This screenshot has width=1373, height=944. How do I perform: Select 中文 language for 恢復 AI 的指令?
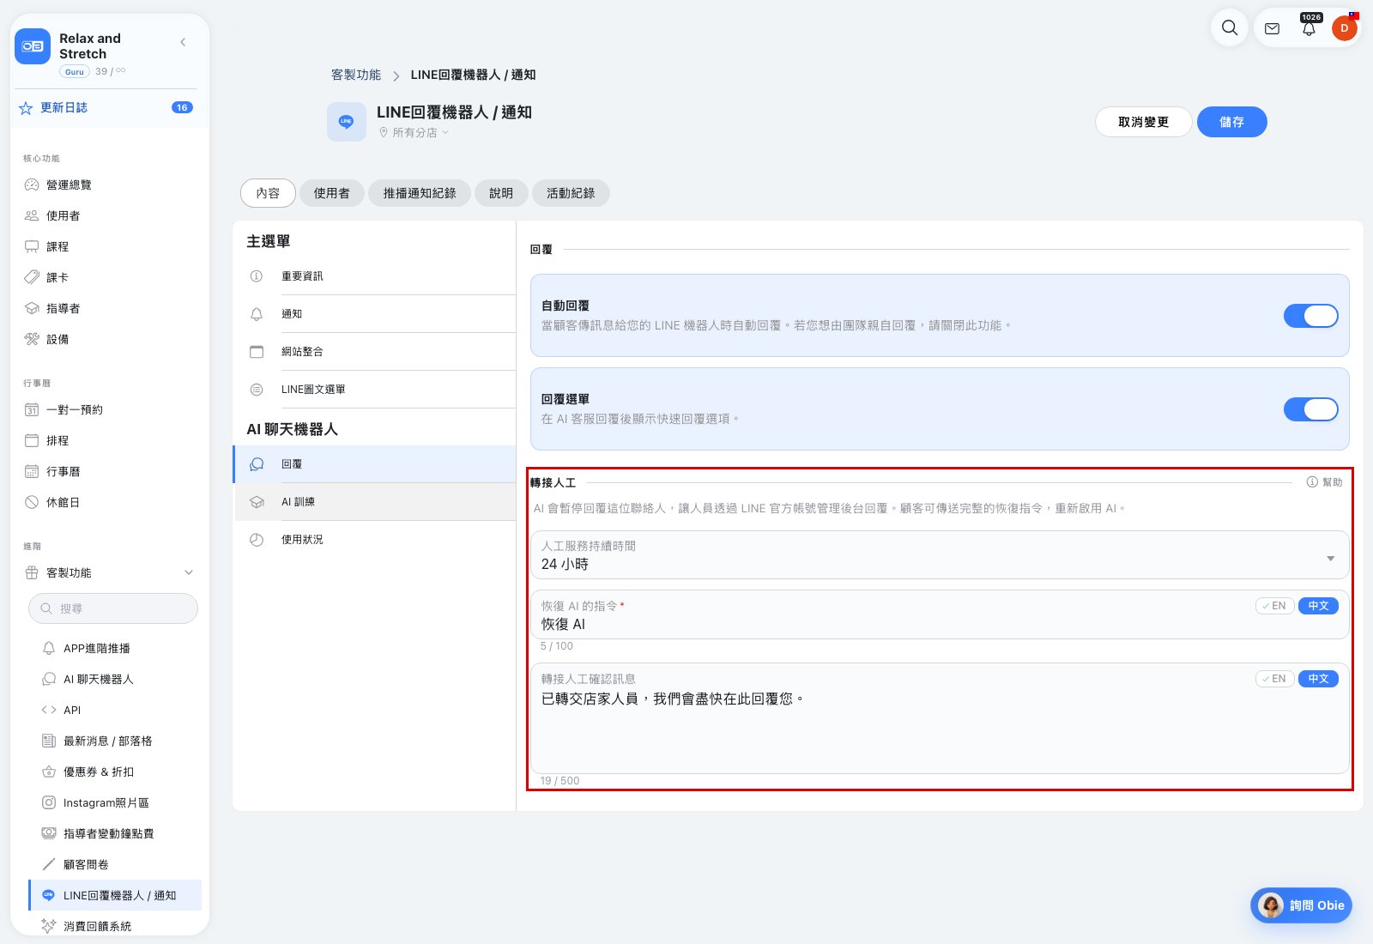(1318, 606)
